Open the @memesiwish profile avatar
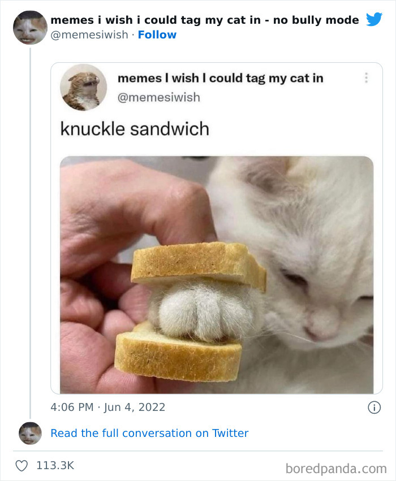Viewport: 396px width, 481px height. (x=29, y=28)
